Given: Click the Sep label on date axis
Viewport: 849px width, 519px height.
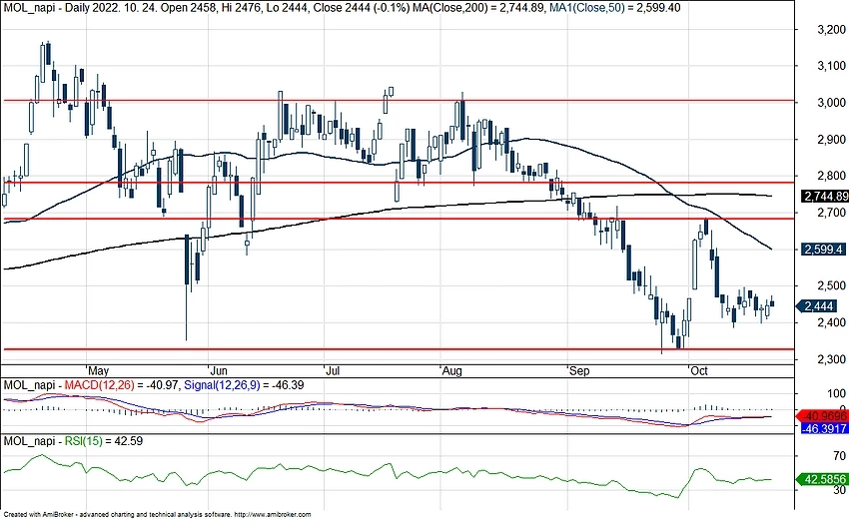Looking at the screenshot, I should tap(578, 370).
